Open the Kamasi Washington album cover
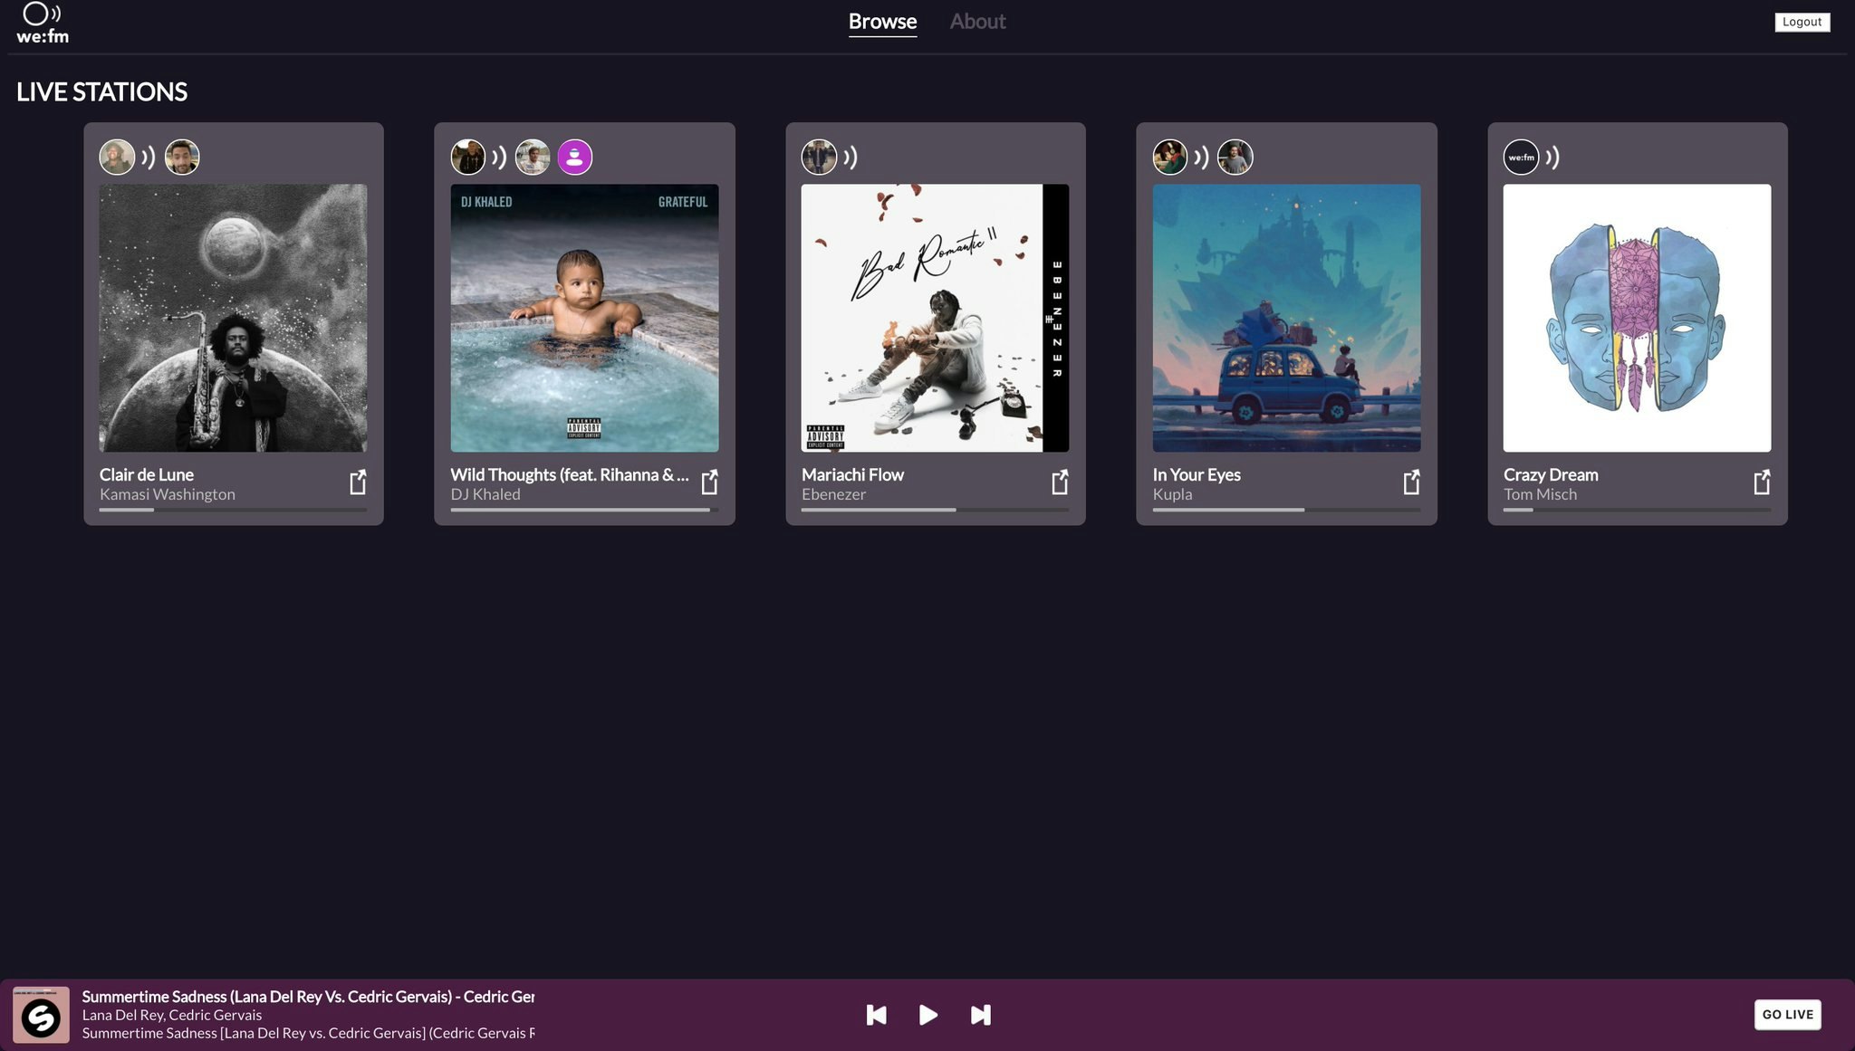This screenshot has height=1051, width=1855. pyautogui.click(x=233, y=318)
